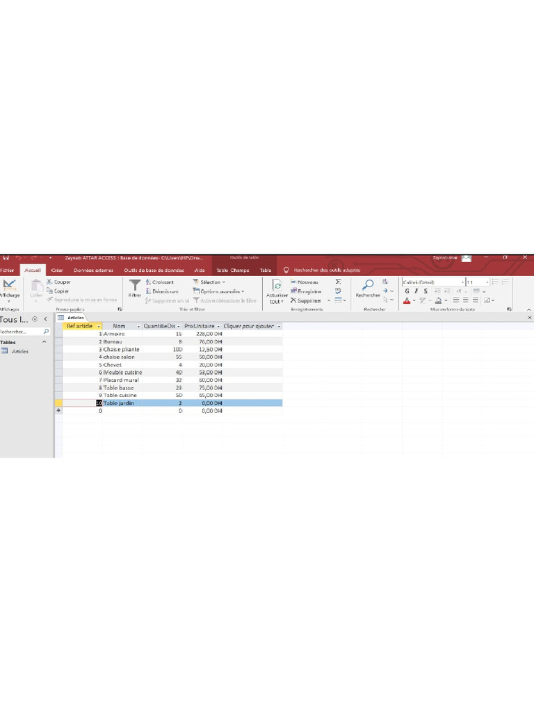Viewport: 534px width, 712px height.
Task: Click the user account picture icon
Action: click(467, 258)
